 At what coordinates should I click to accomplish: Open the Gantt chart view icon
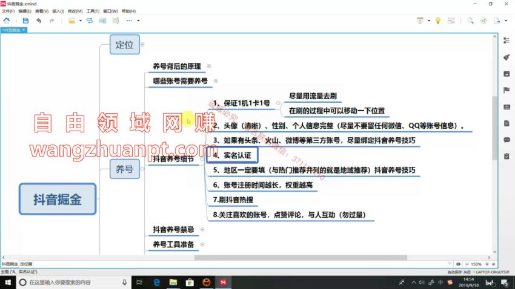[451, 21]
